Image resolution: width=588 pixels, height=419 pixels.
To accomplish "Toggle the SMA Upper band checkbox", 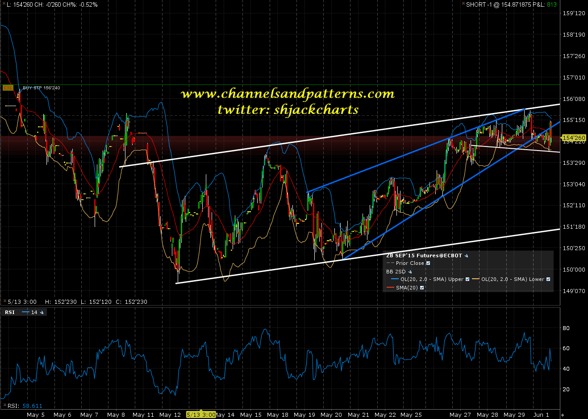I will pos(467,279).
